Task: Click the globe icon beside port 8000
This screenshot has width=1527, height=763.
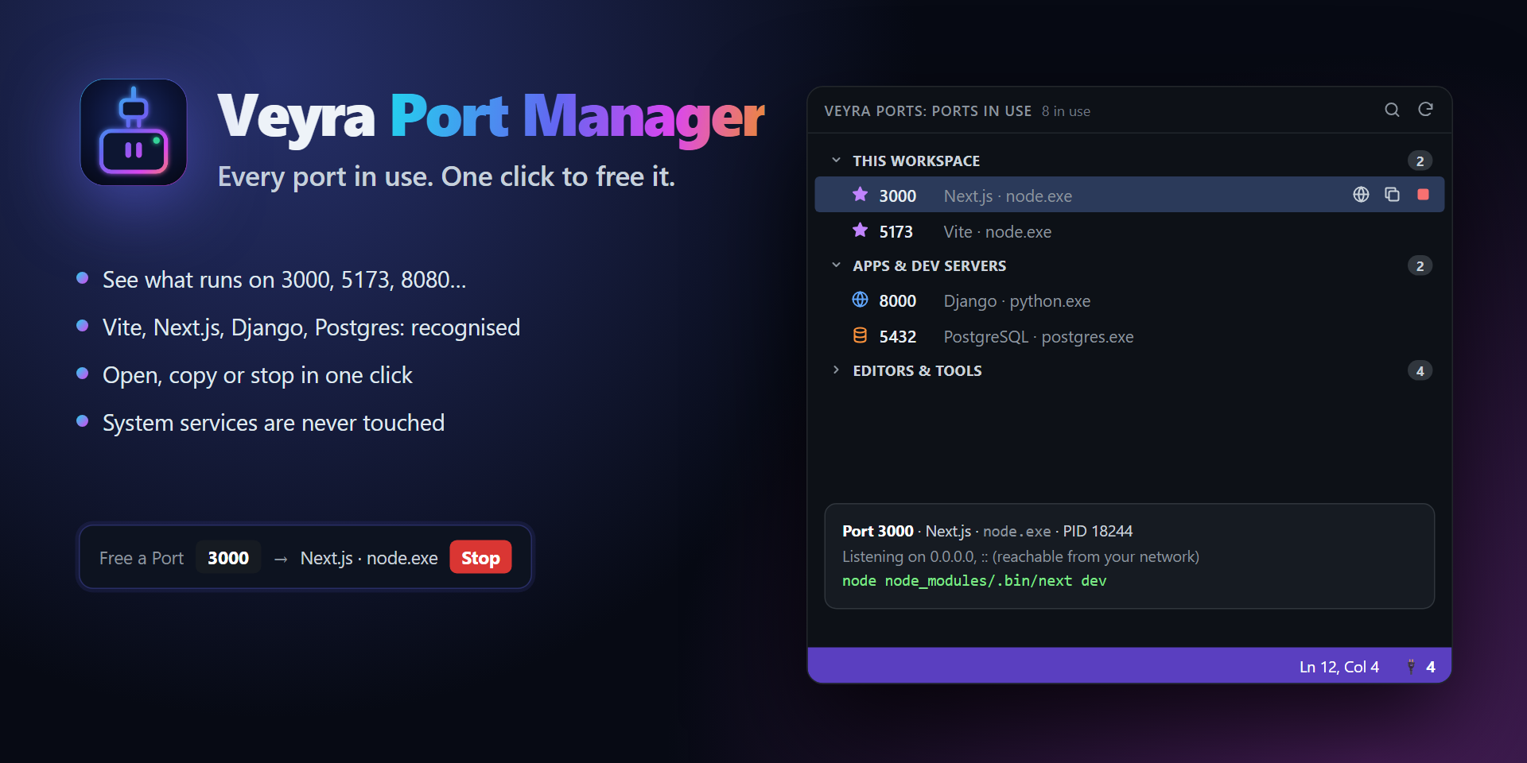Action: [860, 300]
